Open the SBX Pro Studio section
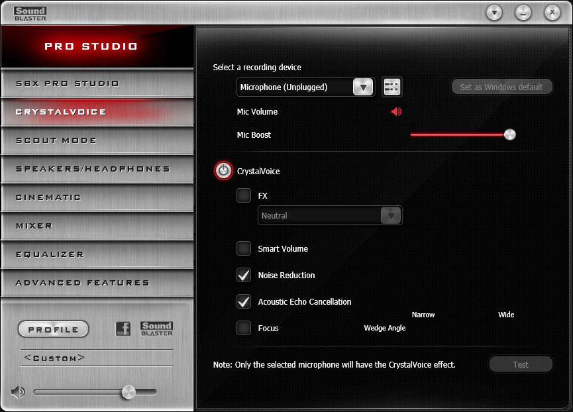The height and width of the screenshot is (412, 573). pos(97,83)
